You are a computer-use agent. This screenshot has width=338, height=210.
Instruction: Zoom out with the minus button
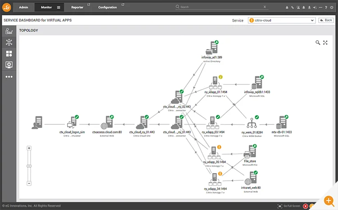pos(29,183)
